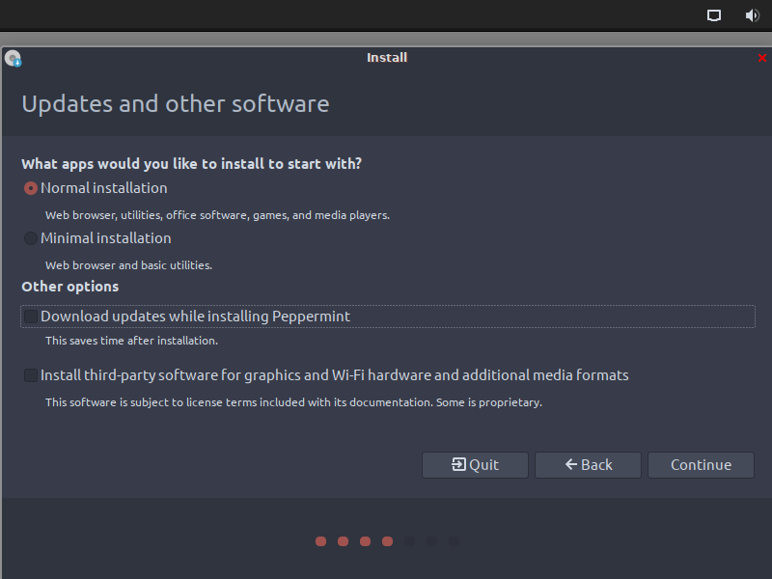
Task: Click the first progress step dot
Action: (320, 541)
